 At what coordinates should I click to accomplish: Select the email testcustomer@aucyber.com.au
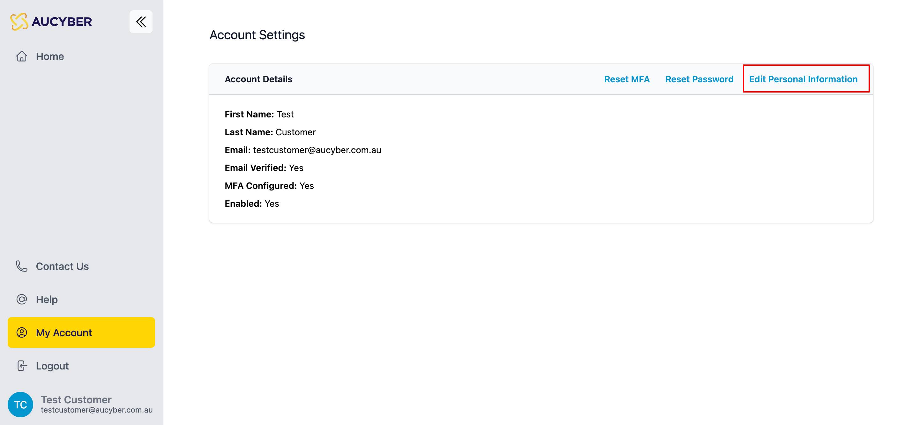pyautogui.click(x=317, y=150)
